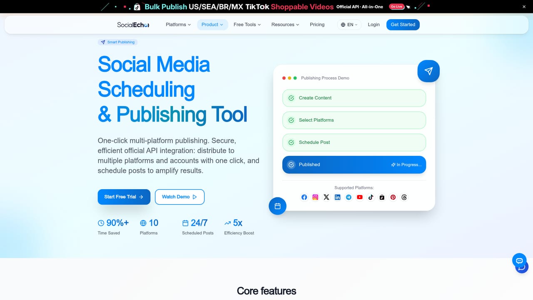Click the In Progress... status text
This screenshot has width=533, height=300.
point(406,165)
